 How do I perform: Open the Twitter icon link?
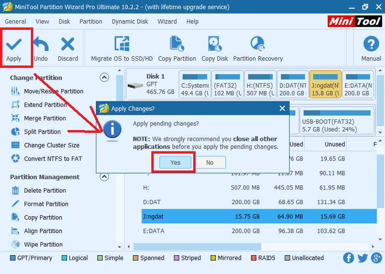pyautogui.click(x=363, y=258)
